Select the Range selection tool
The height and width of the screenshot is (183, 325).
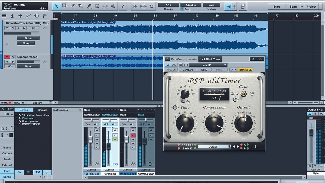(65, 6)
